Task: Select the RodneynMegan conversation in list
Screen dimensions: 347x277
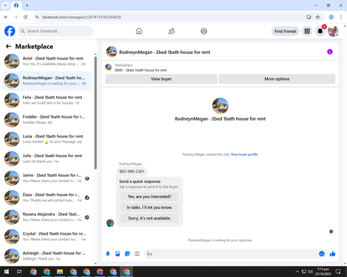Action: point(47,81)
